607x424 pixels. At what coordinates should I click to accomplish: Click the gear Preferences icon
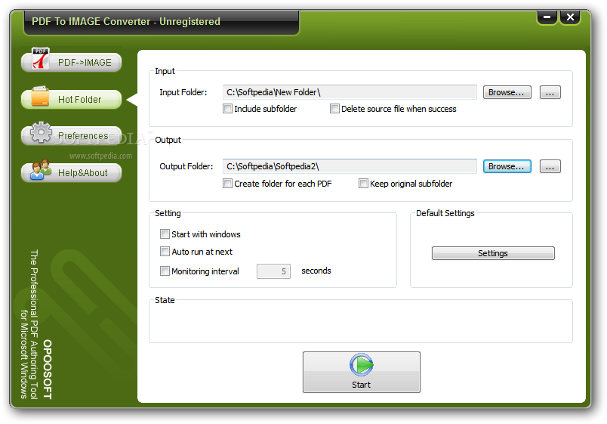41,132
